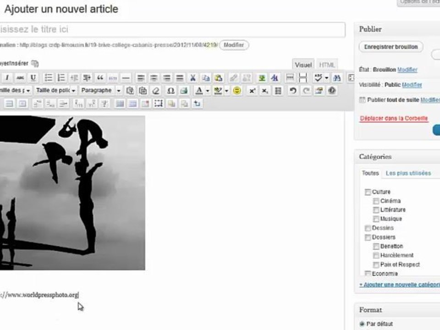Remove formatting with eraser icon

(x=156, y=91)
